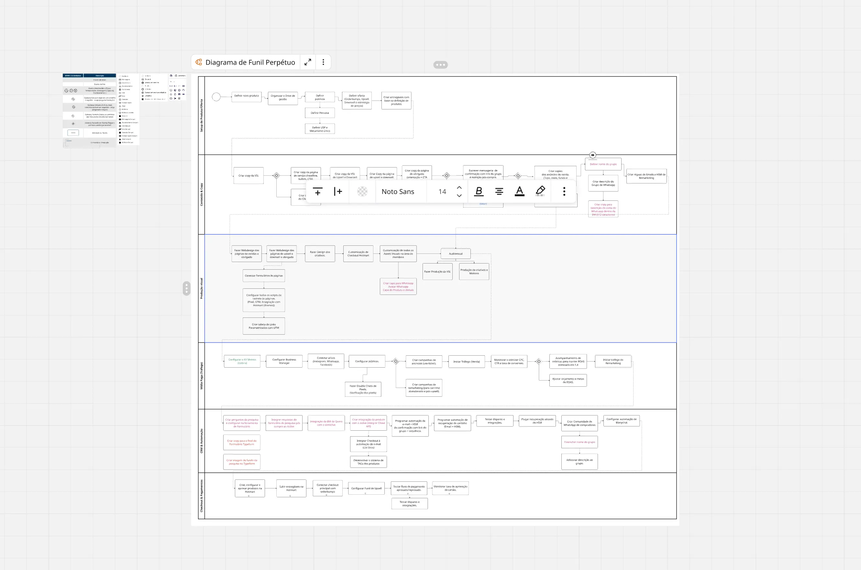Click the font size 14 field
861x570 pixels.
pos(442,192)
